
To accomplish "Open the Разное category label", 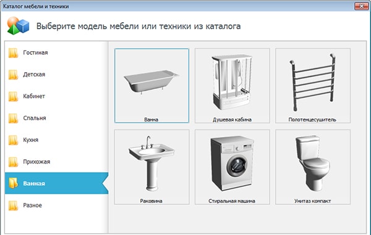I will pos(32,205).
